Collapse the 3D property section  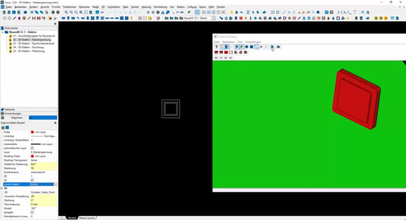2,188
